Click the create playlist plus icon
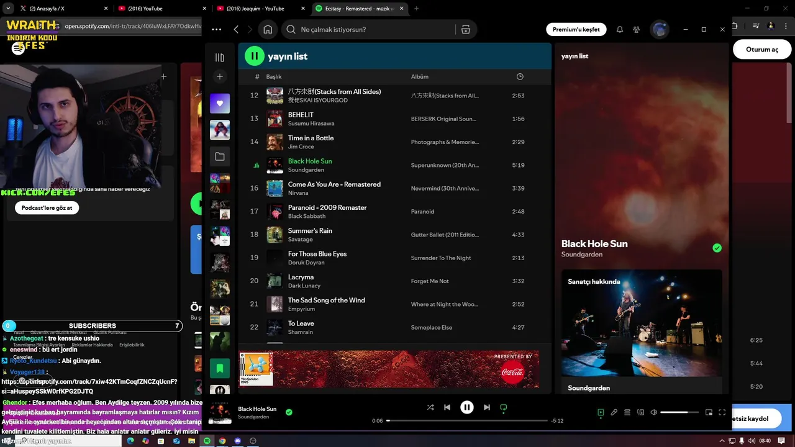 pyautogui.click(x=220, y=76)
